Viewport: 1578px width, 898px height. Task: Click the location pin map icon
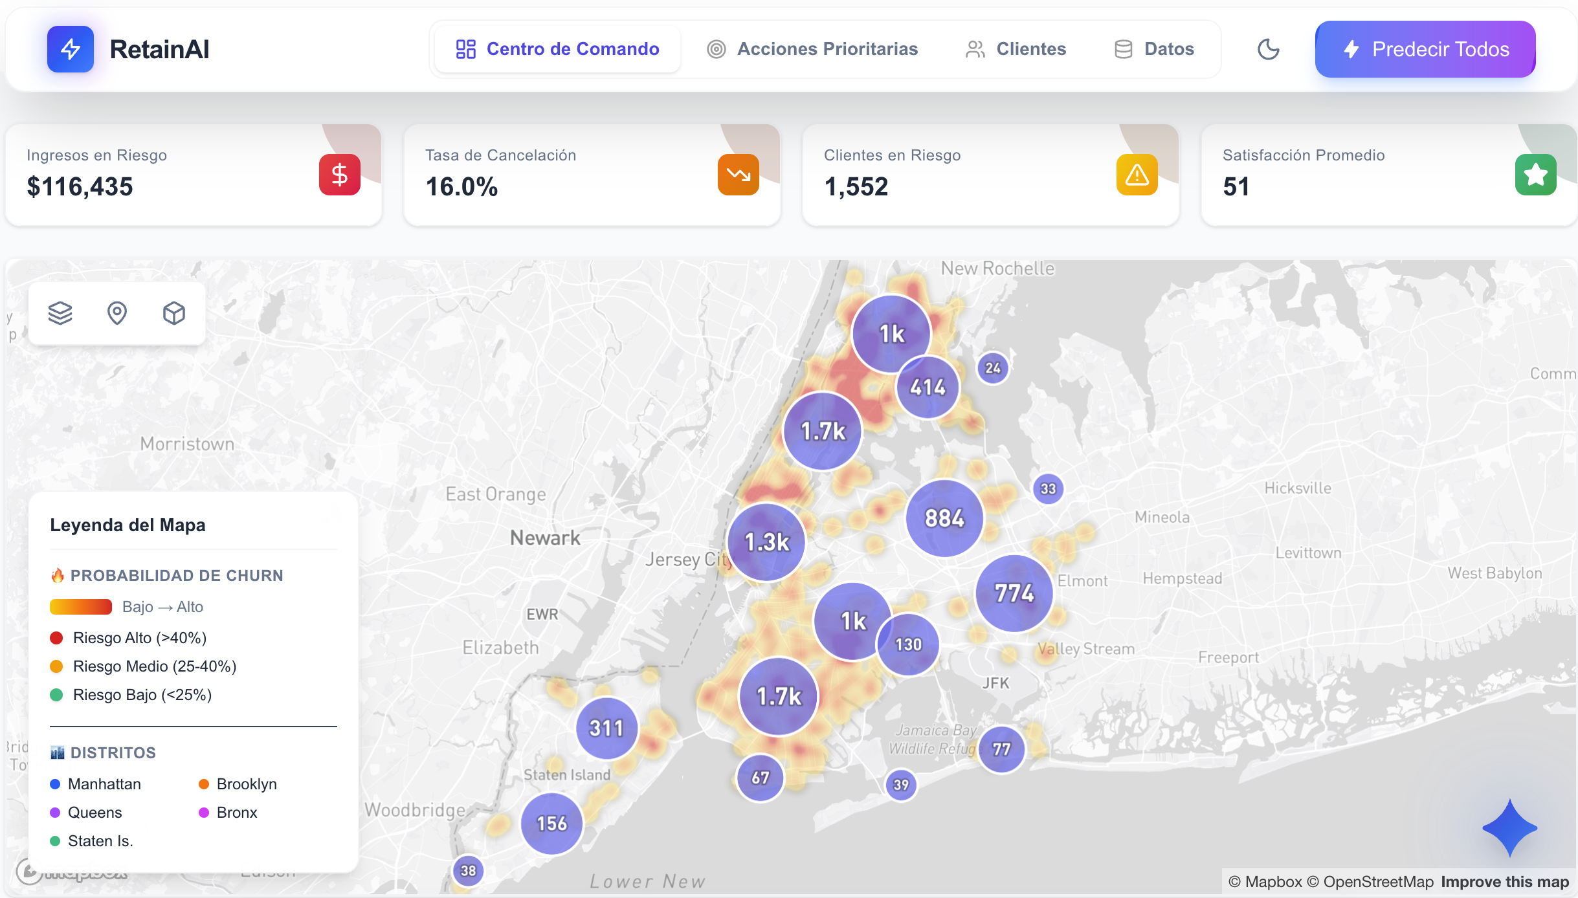117,313
